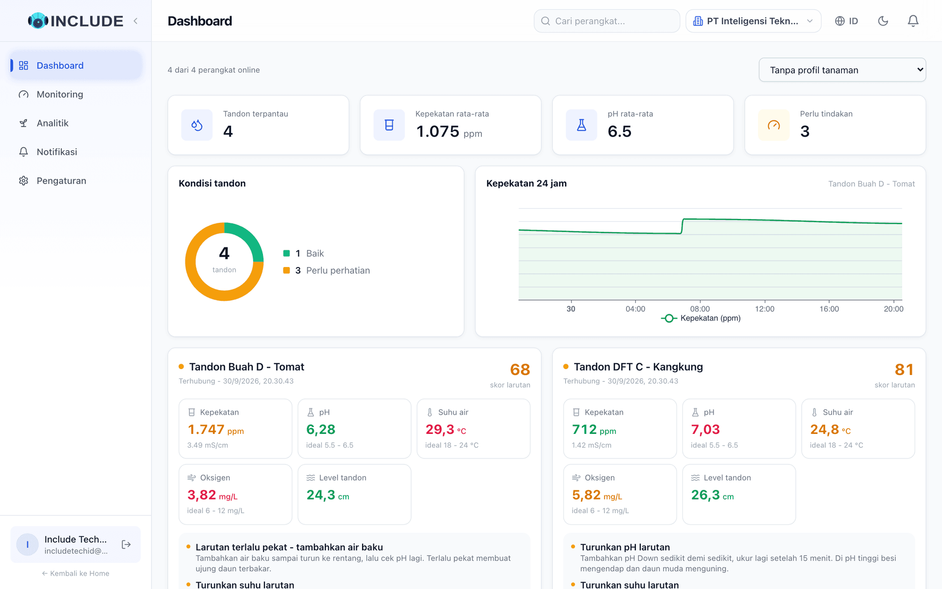This screenshot has width=942, height=589.
Task: Go to Dashboard in the sidebar
Action: (76, 65)
